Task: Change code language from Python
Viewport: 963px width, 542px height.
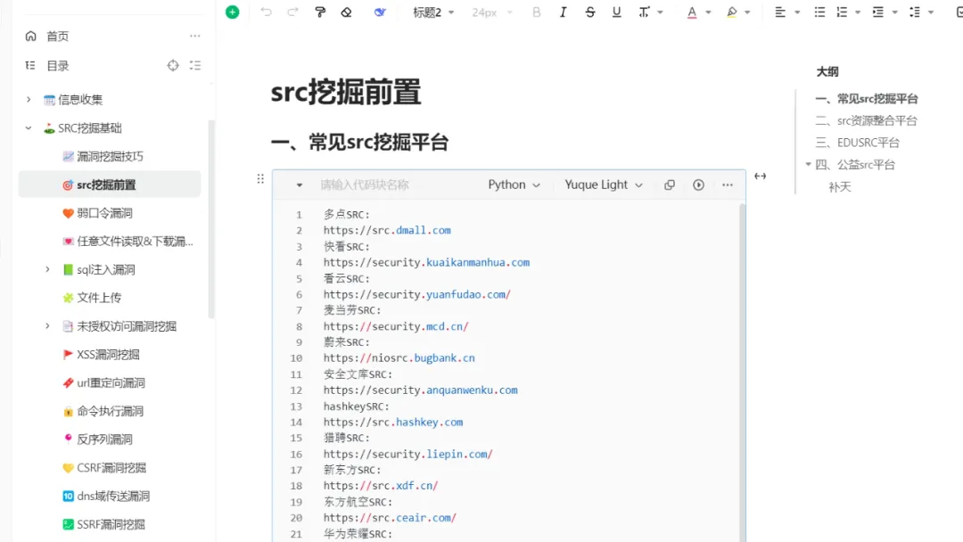Action: [x=514, y=185]
